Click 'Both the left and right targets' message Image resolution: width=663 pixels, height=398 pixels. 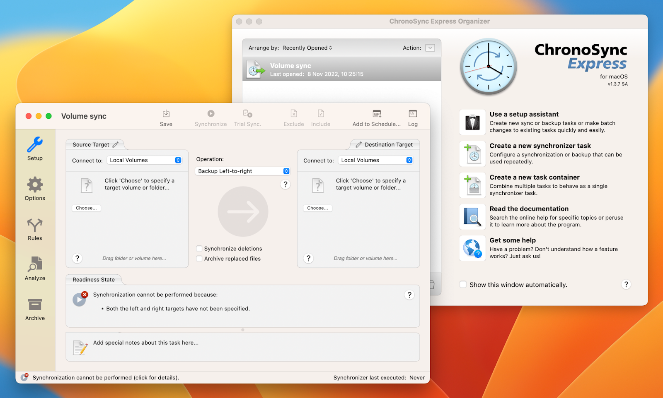178,309
